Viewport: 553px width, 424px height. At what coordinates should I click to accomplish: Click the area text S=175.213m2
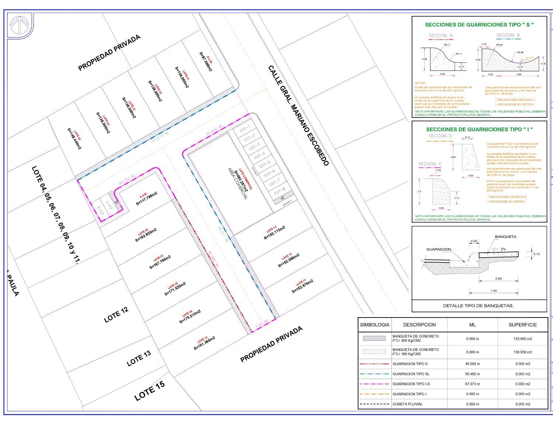(190, 317)
